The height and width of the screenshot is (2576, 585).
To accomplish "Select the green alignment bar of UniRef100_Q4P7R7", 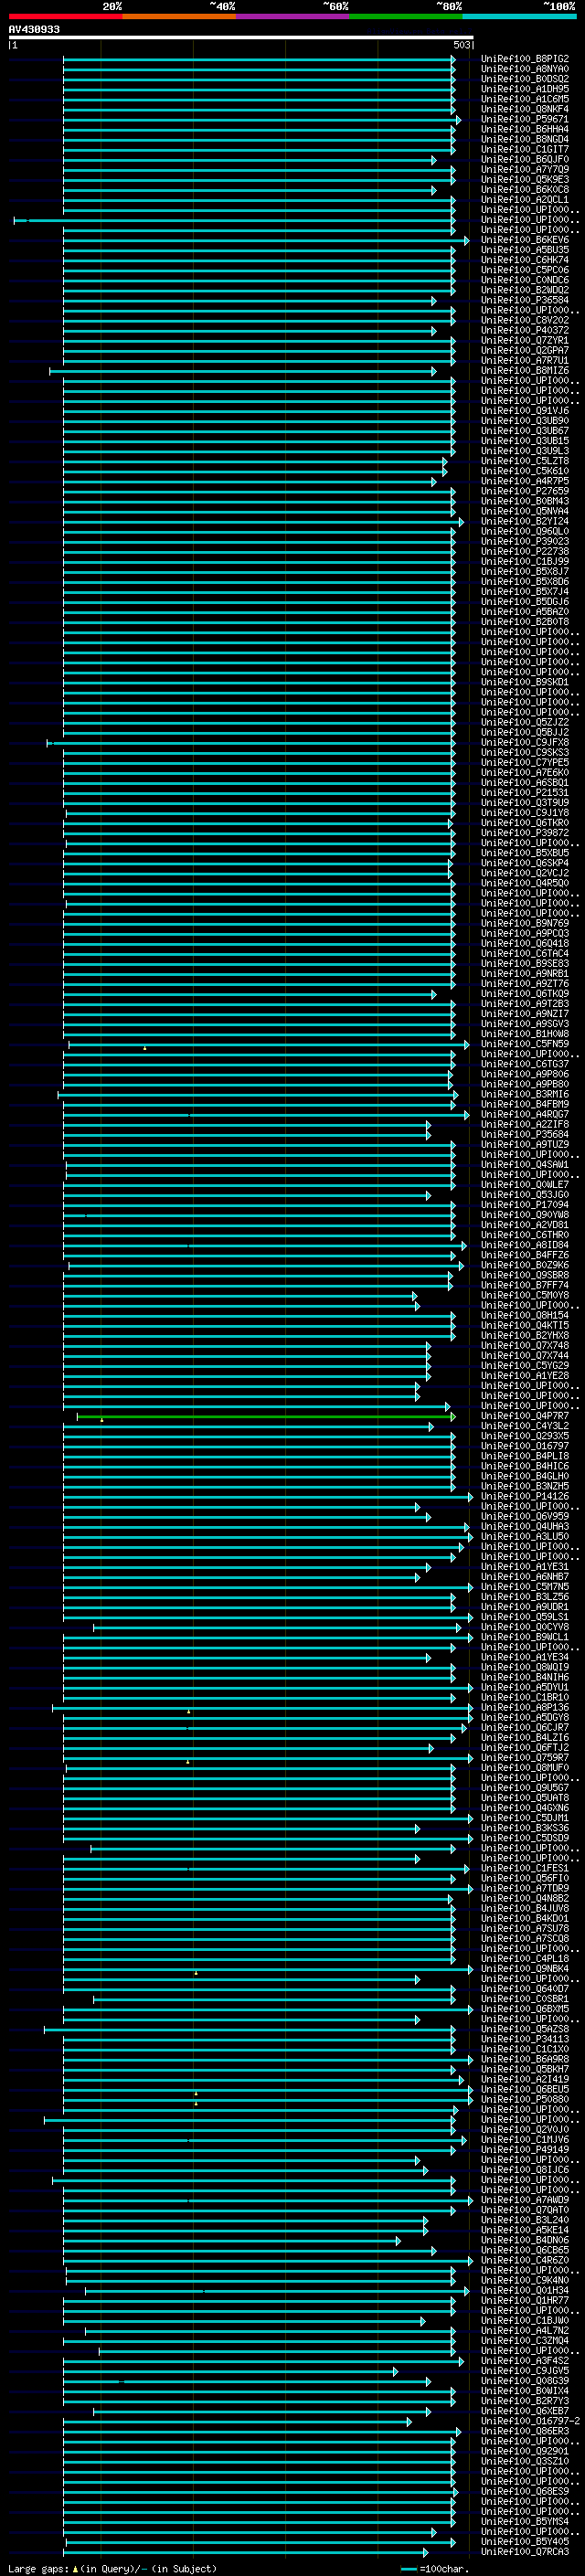I will pos(265,1416).
